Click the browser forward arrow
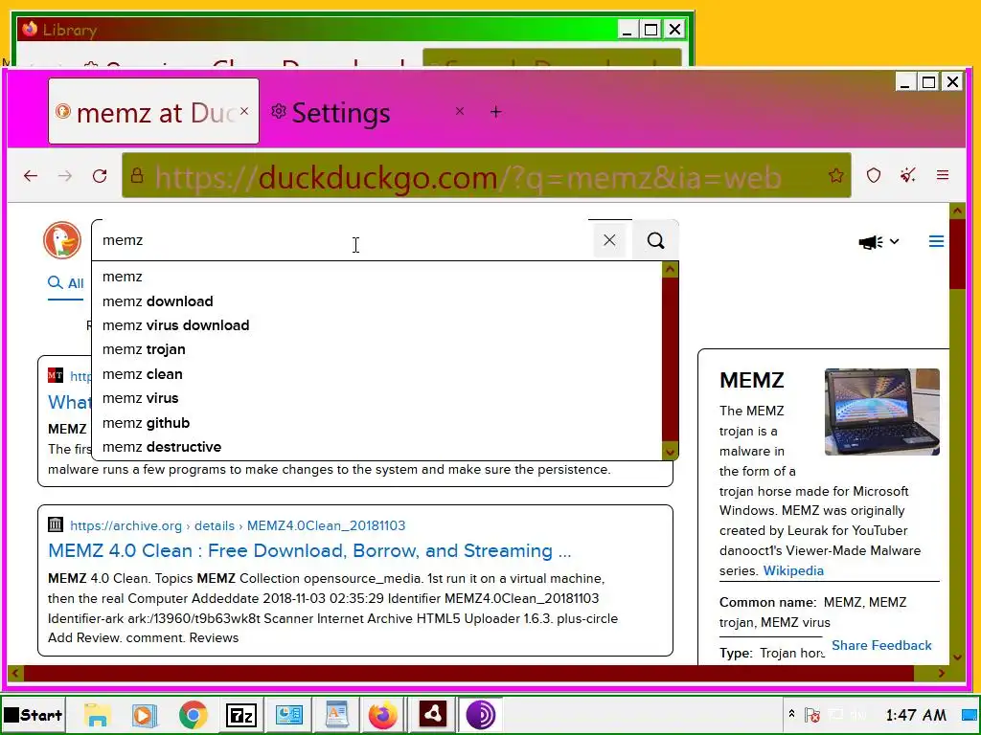This screenshot has height=735, width=981. (x=64, y=176)
